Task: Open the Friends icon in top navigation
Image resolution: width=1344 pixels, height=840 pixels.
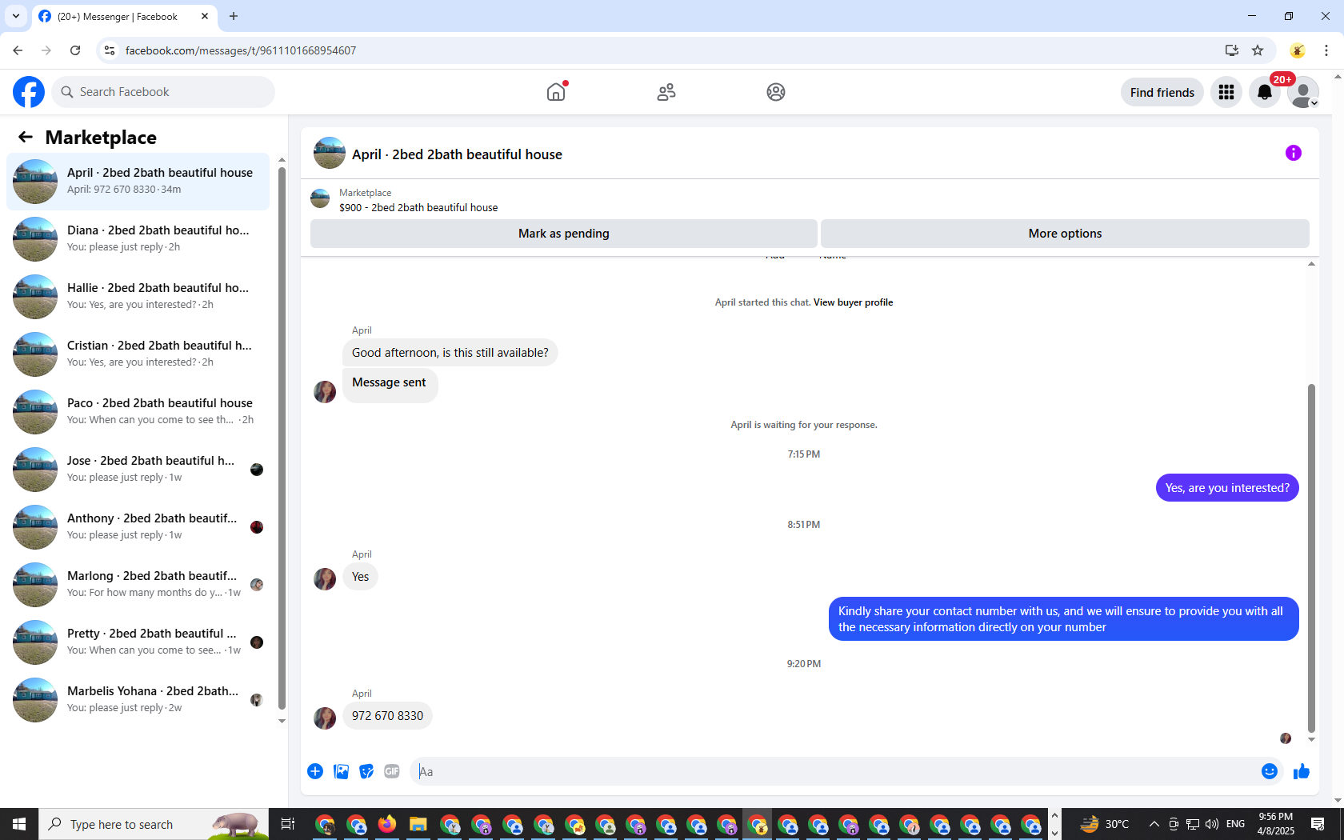Action: click(666, 92)
